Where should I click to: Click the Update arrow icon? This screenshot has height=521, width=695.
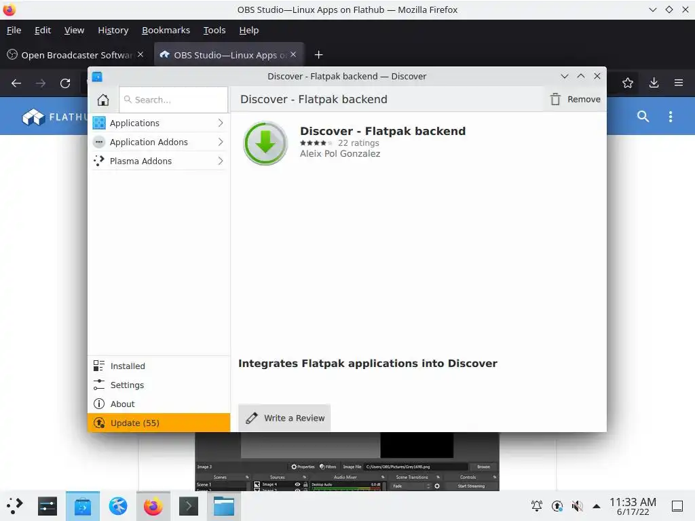pyautogui.click(x=99, y=423)
